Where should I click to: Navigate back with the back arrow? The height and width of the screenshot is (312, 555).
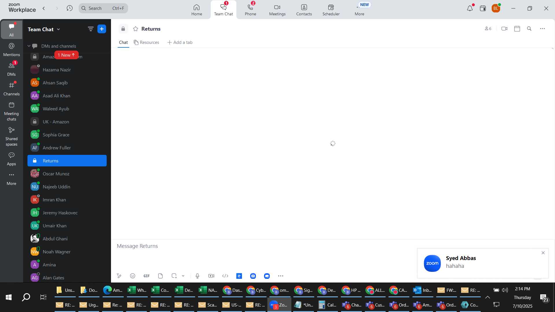point(44,8)
